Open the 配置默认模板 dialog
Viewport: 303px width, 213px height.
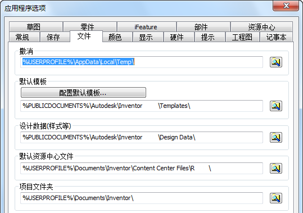coord(83,93)
